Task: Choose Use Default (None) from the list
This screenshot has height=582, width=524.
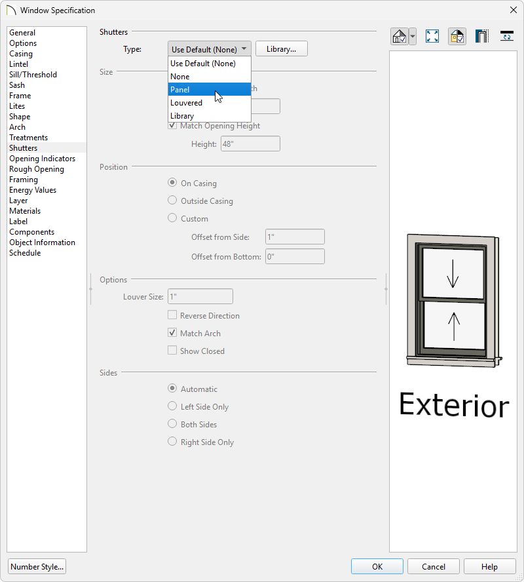Action: pyautogui.click(x=210, y=64)
